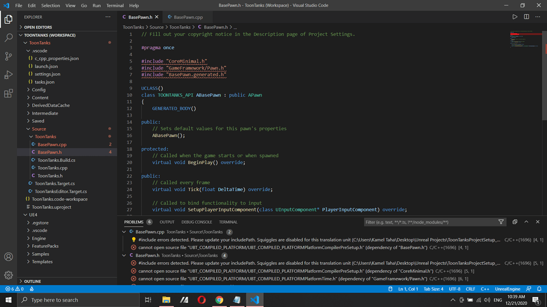Split the editor using the split-editor icon

pos(525,16)
